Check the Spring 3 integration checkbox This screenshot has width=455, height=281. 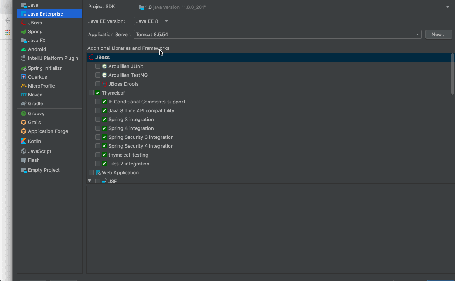(x=98, y=120)
